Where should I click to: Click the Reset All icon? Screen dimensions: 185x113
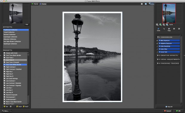[x=166, y=107]
